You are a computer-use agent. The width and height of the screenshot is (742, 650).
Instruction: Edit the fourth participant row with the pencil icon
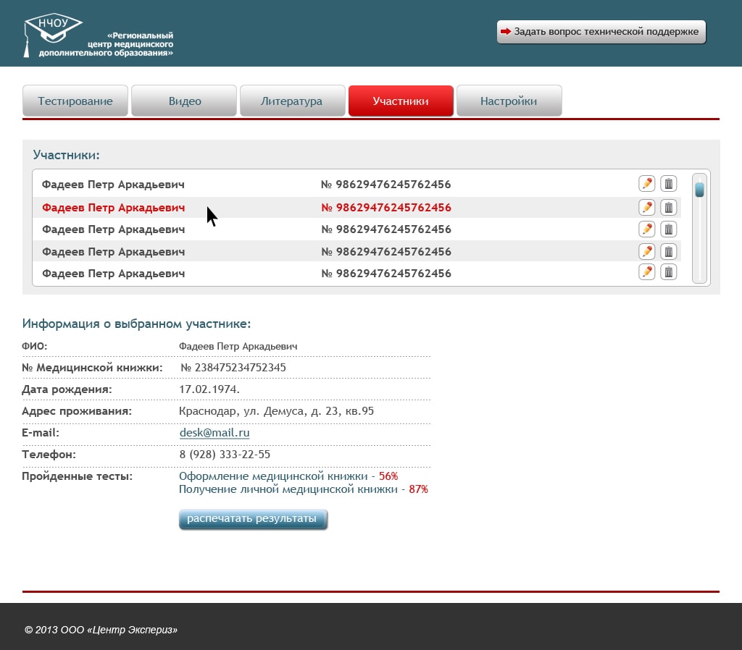tap(646, 251)
